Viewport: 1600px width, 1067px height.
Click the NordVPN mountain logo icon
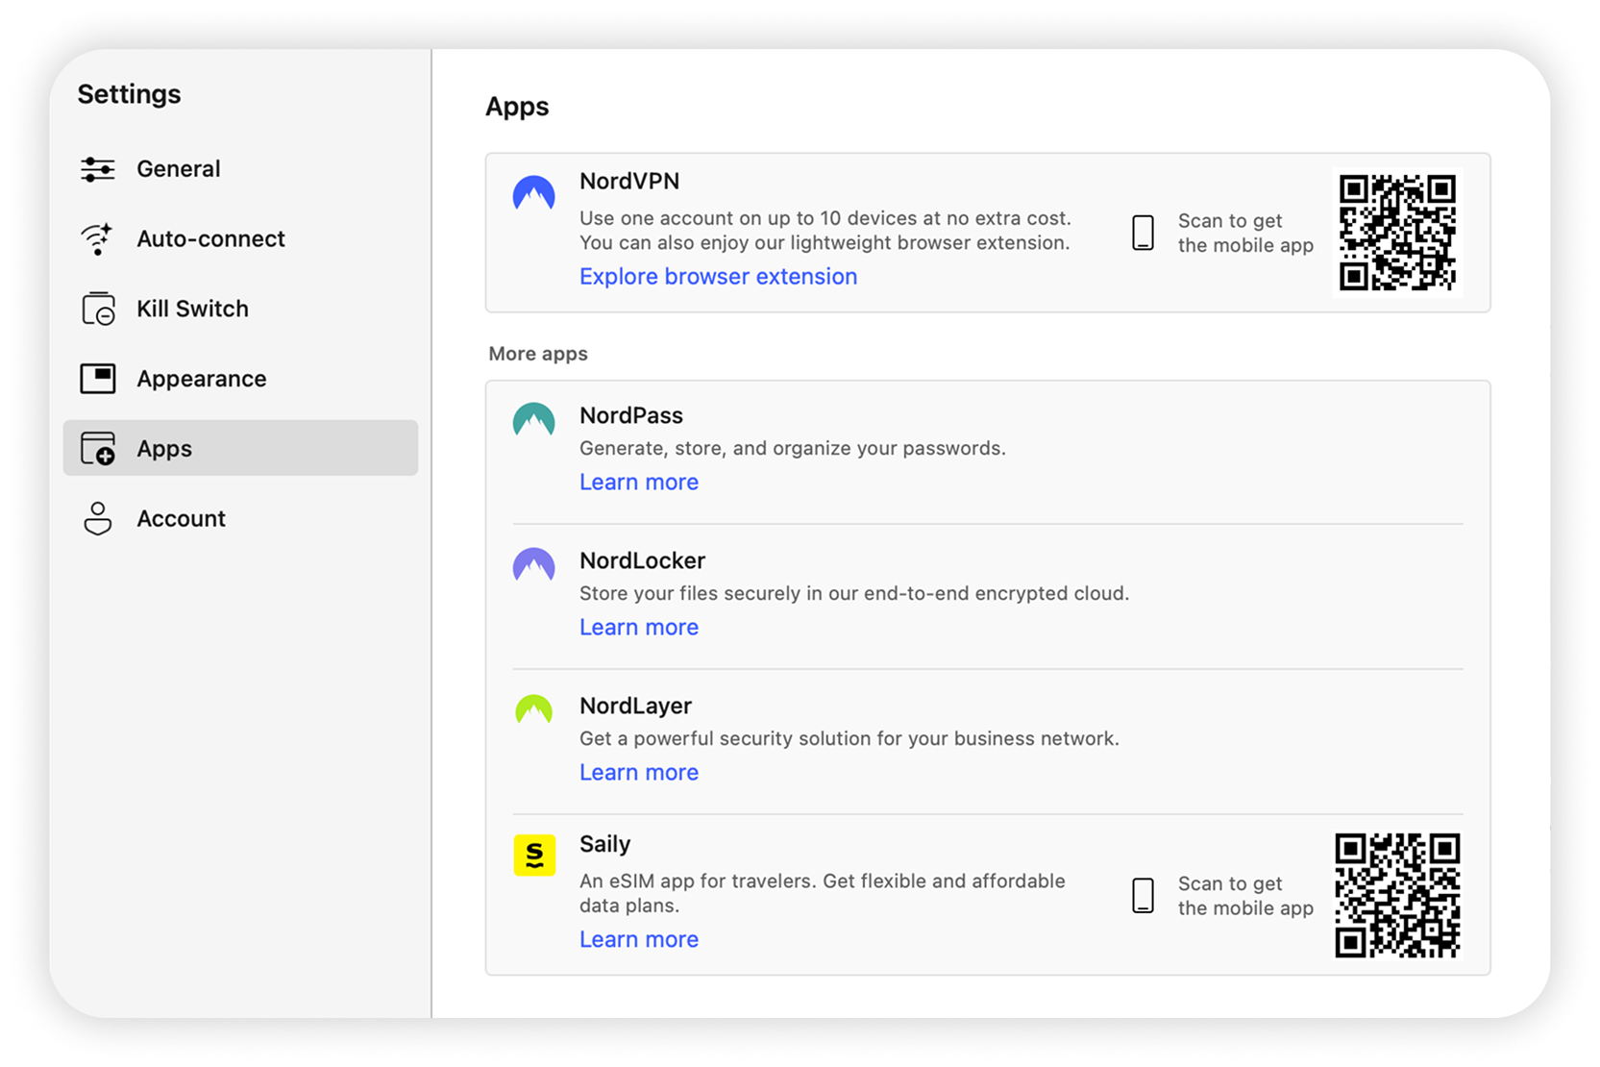(533, 193)
